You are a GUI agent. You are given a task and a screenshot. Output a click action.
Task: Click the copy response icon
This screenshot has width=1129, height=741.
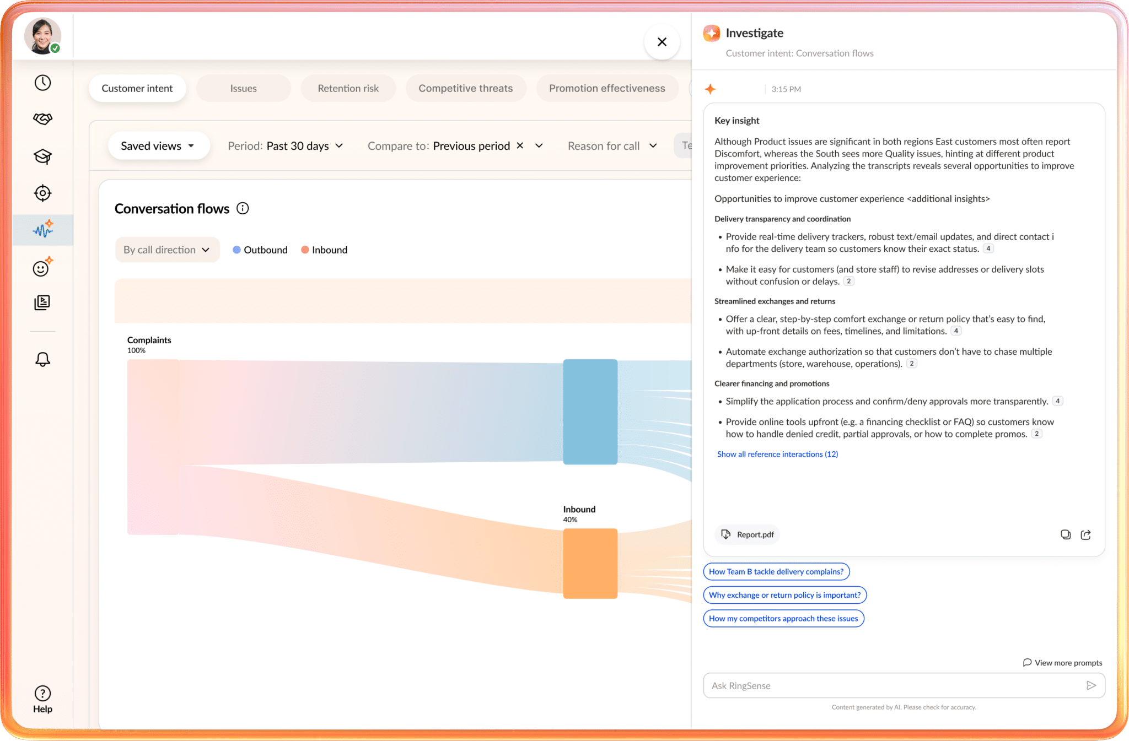[x=1065, y=534]
